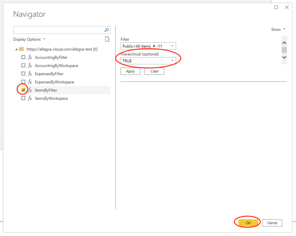Screen dimensions: 296x236
Task: Open the Display Options menu
Action: click(x=29, y=39)
